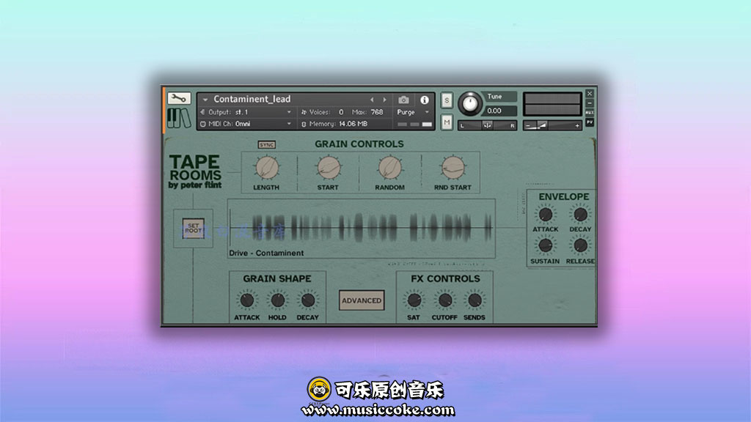
Task: Click the piano keys instrument icon
Action: click(x=179, y=118)
